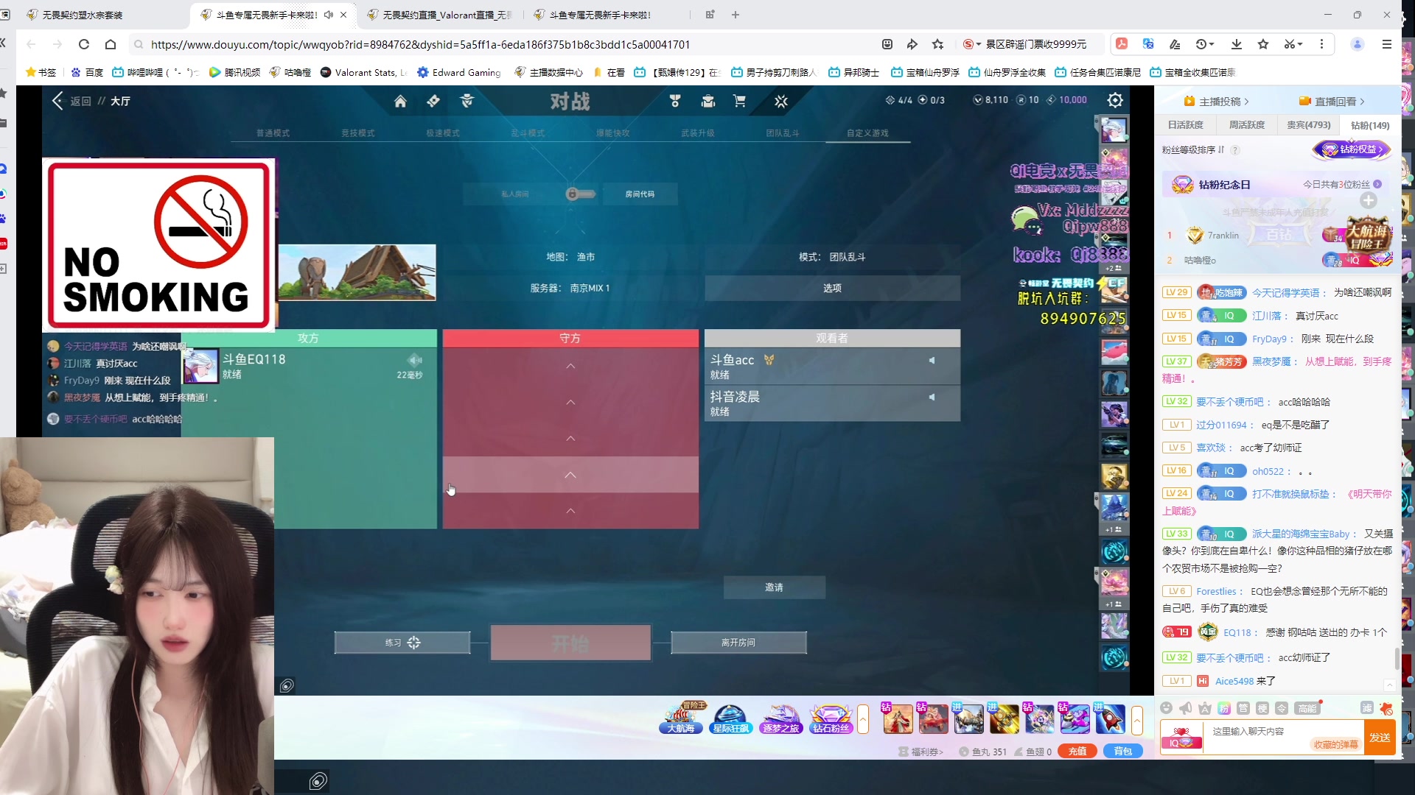1415x795 pixels.
Task: Mute the audio on 斗鱼专属 browser tab
Action: 329,15
